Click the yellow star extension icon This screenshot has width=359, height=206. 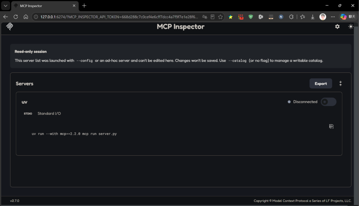(x=231, y=17)
